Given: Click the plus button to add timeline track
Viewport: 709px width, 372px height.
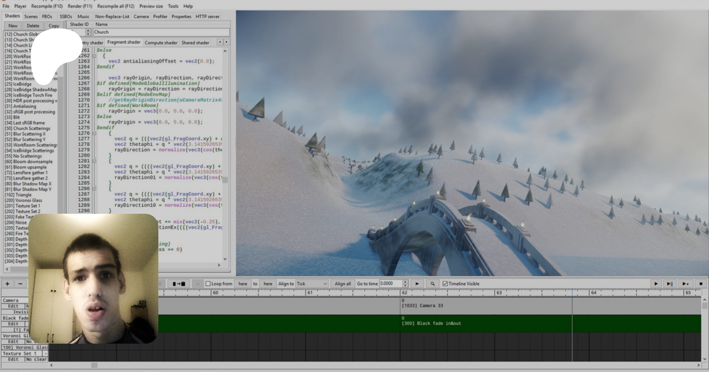Looking at the screenshot, I should (7, 283).
